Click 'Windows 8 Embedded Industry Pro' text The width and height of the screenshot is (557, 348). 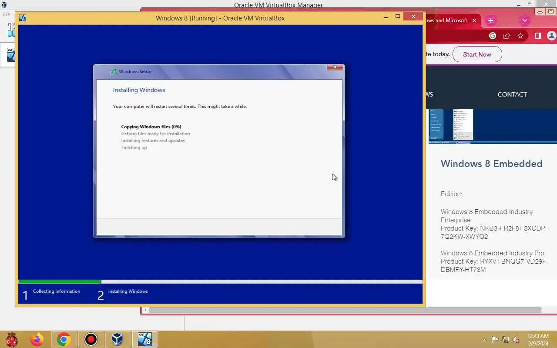(492, 253)
